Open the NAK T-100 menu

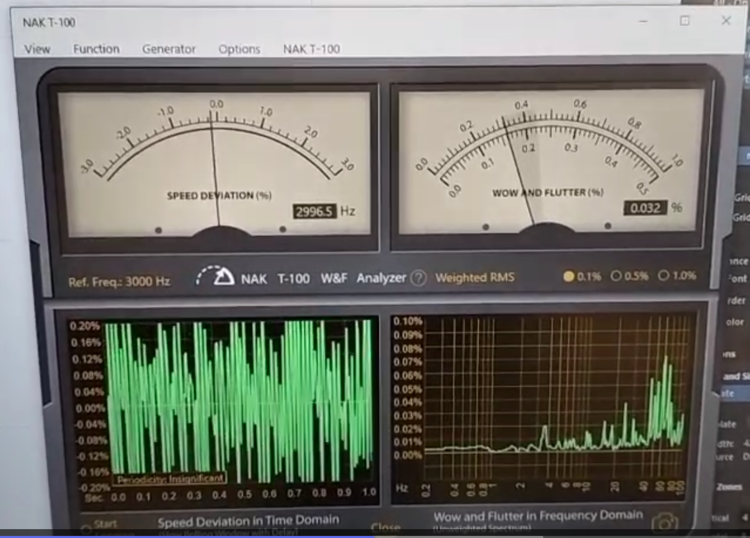(311, 49)
